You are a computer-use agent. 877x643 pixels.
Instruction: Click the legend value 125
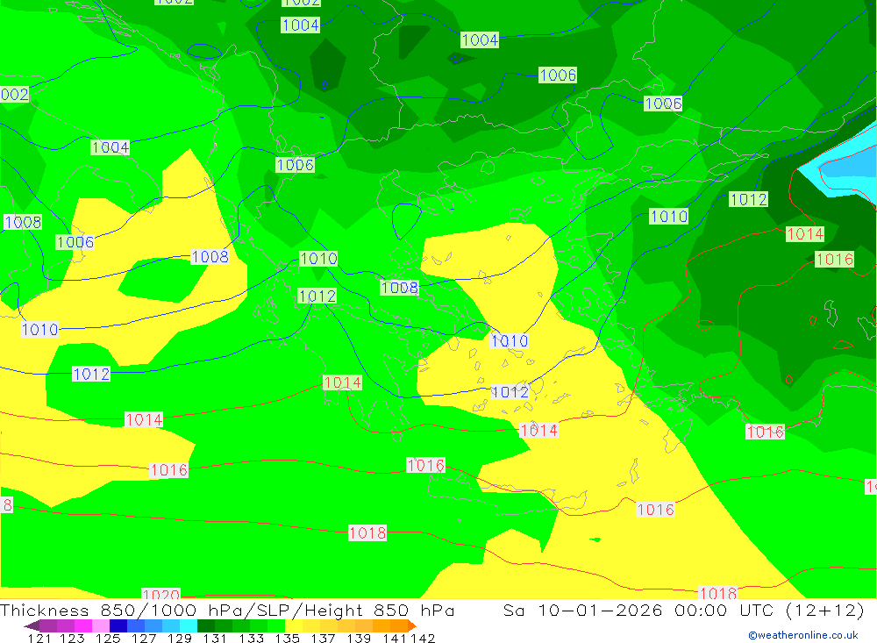[107, 638]
